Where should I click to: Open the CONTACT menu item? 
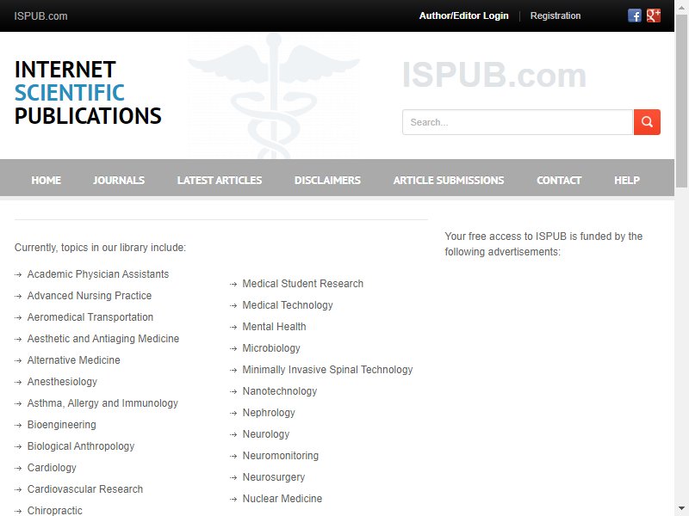(x=559, y=181)
